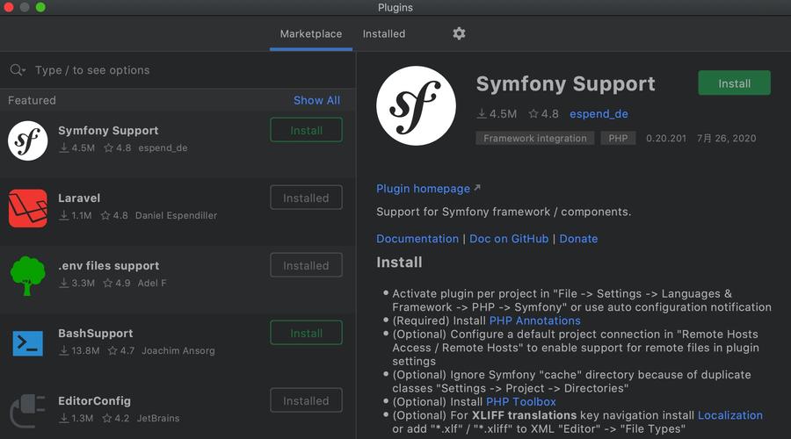Click the large Symfony logo in details
This screenshot has width=791, height=439.
(x=416, y=106)
